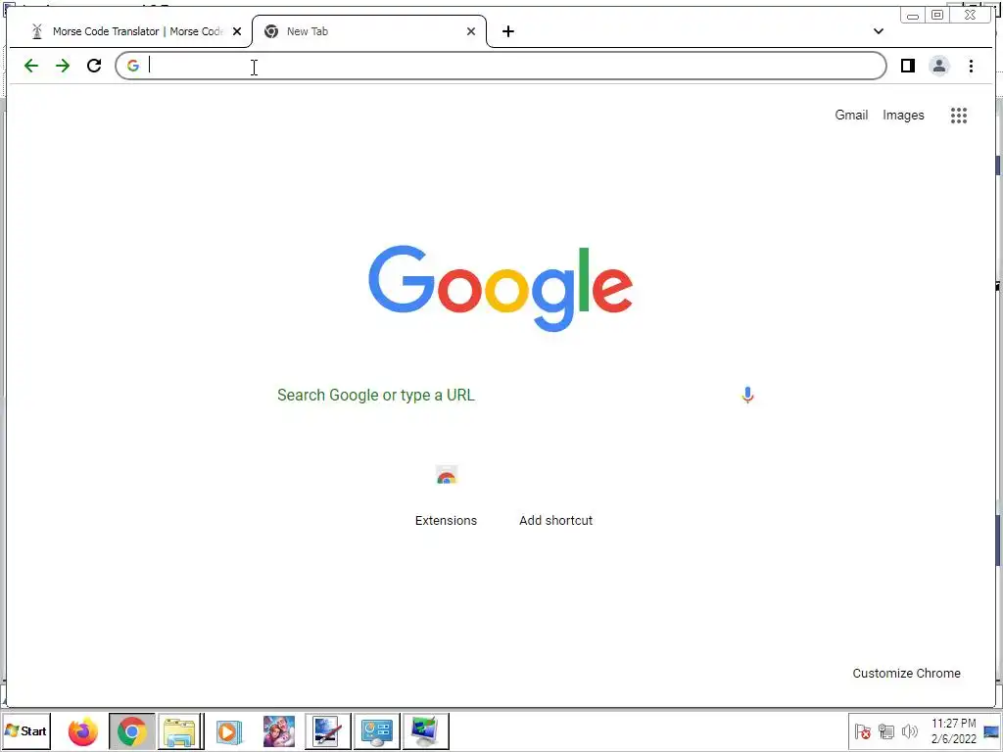Open the media player taskbar icon
Screen dimensions: 1003x752
[229, 731]
